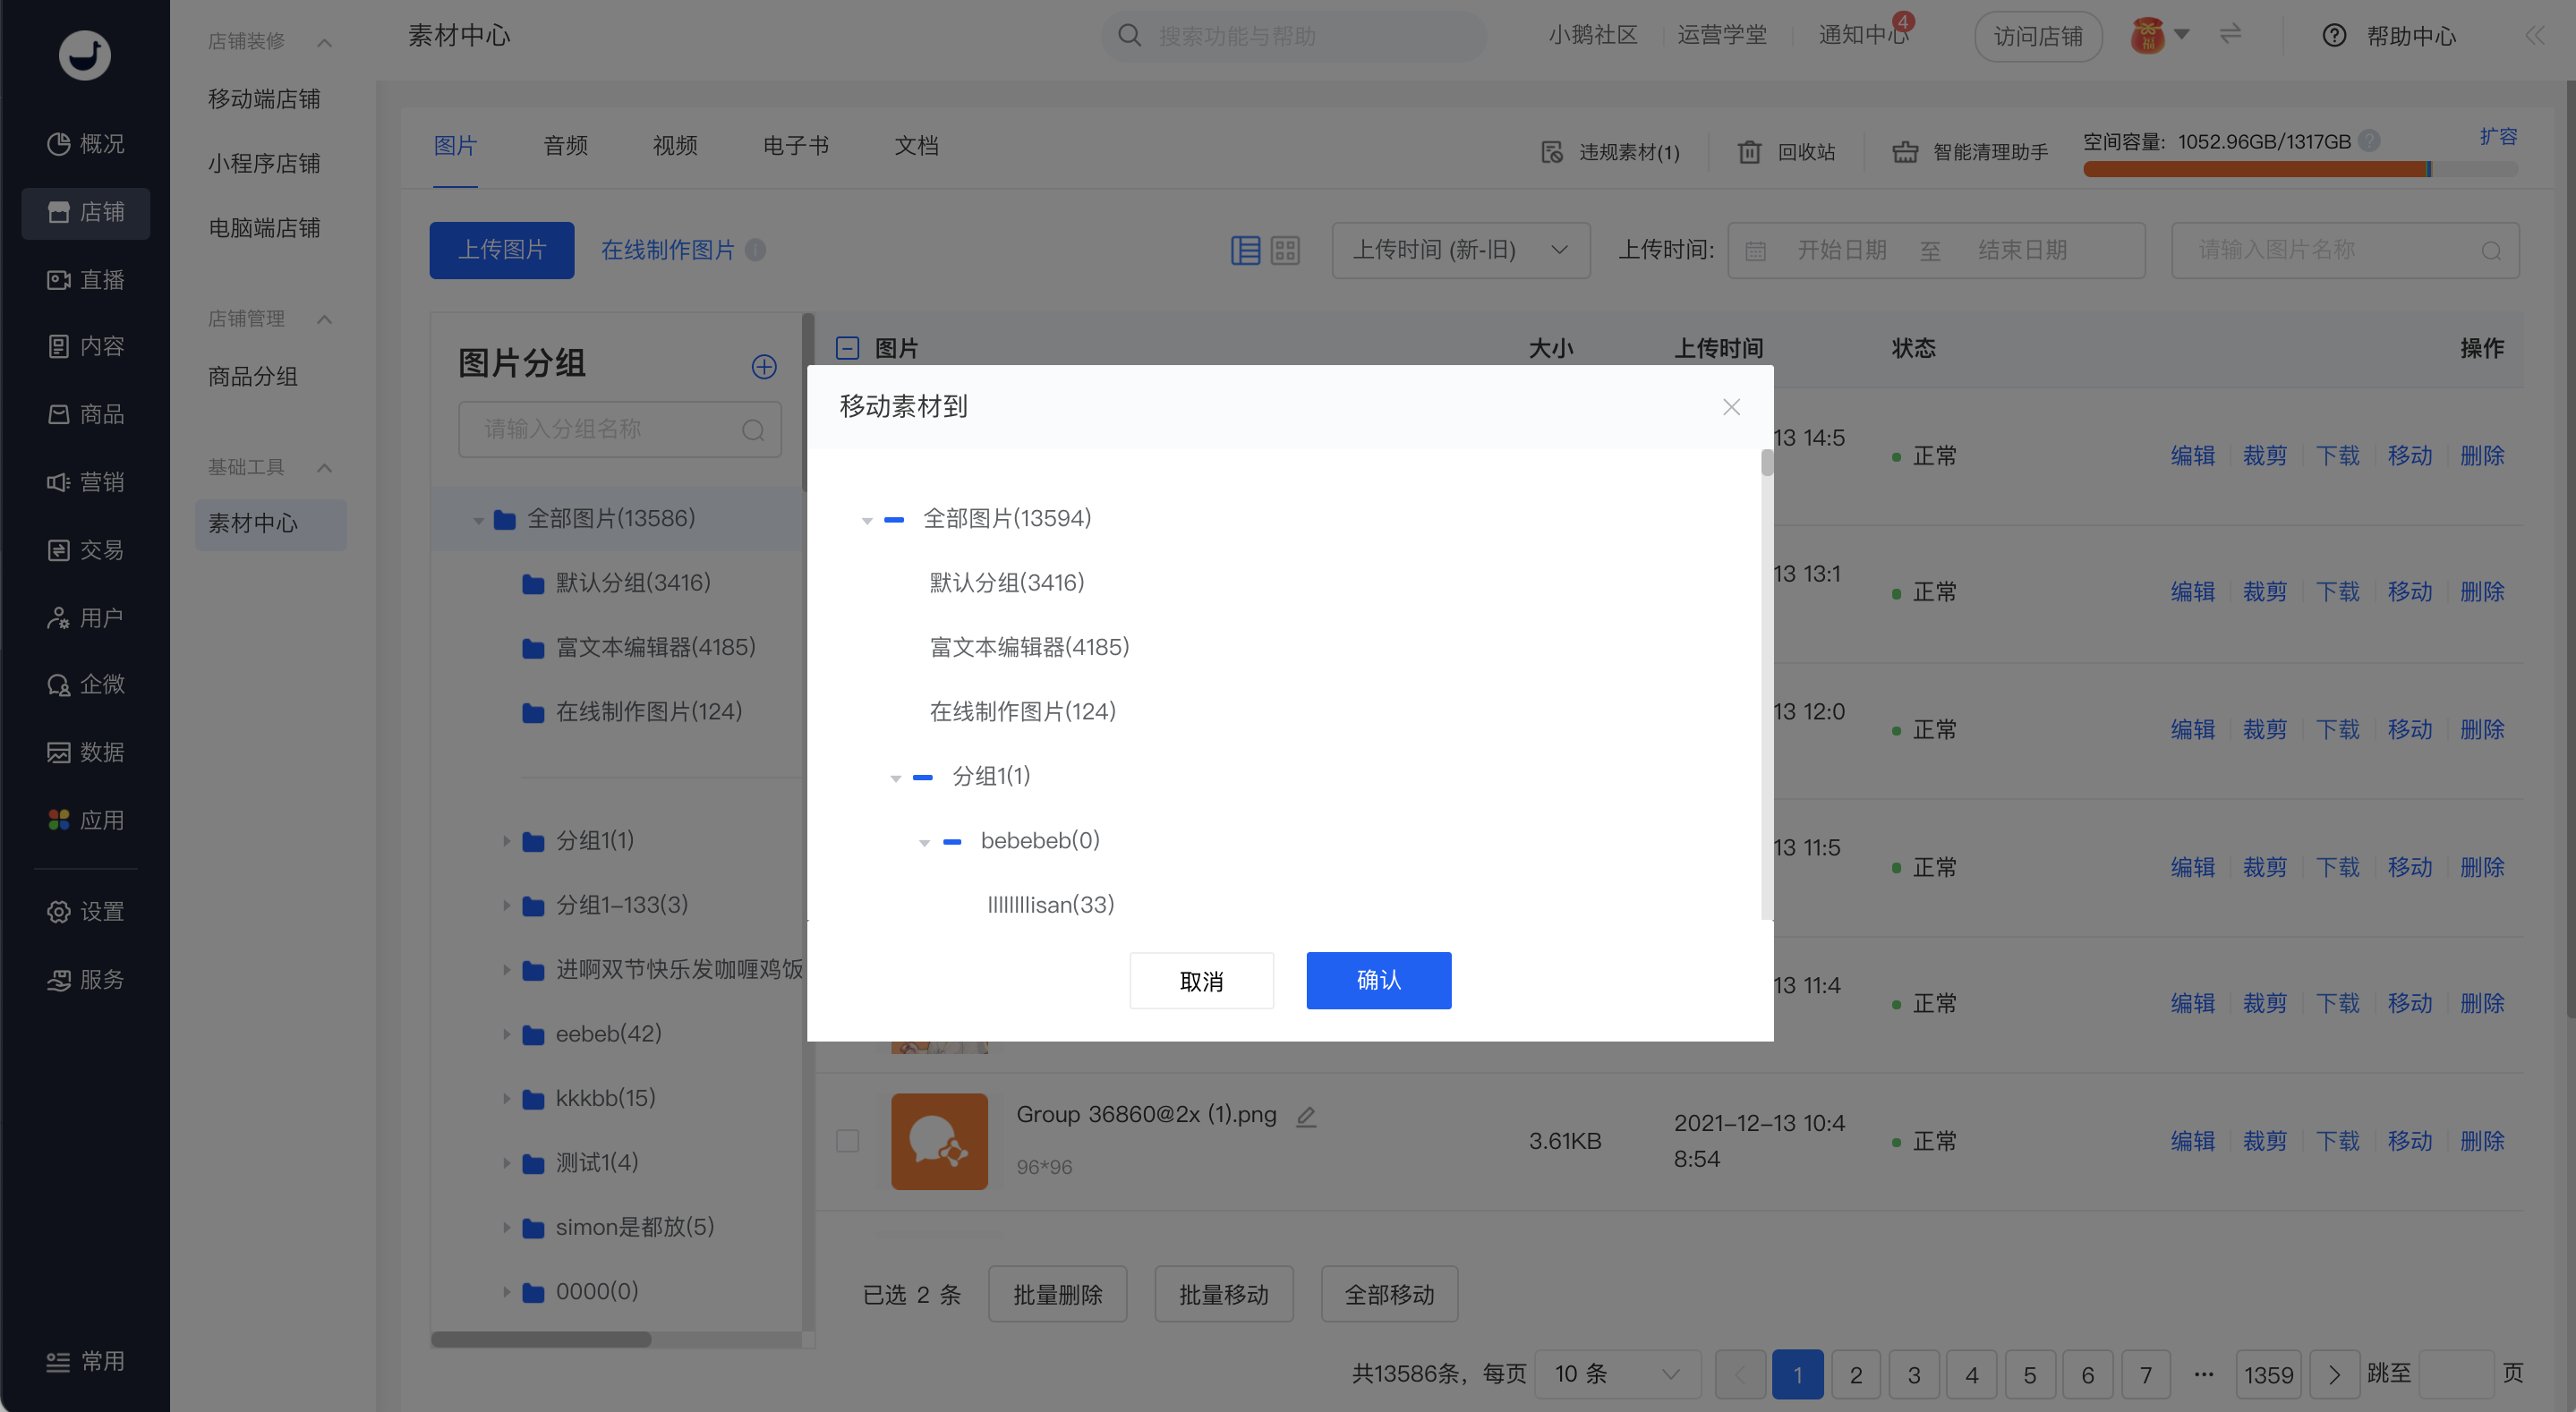Viewport: 2576px width, 1412px height.
Task: Click 访问店铺 button
Action: point(2038,36)
